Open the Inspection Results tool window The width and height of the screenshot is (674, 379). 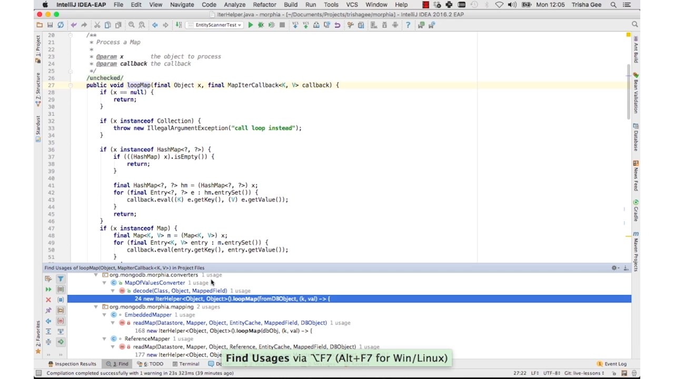(72, 364)
